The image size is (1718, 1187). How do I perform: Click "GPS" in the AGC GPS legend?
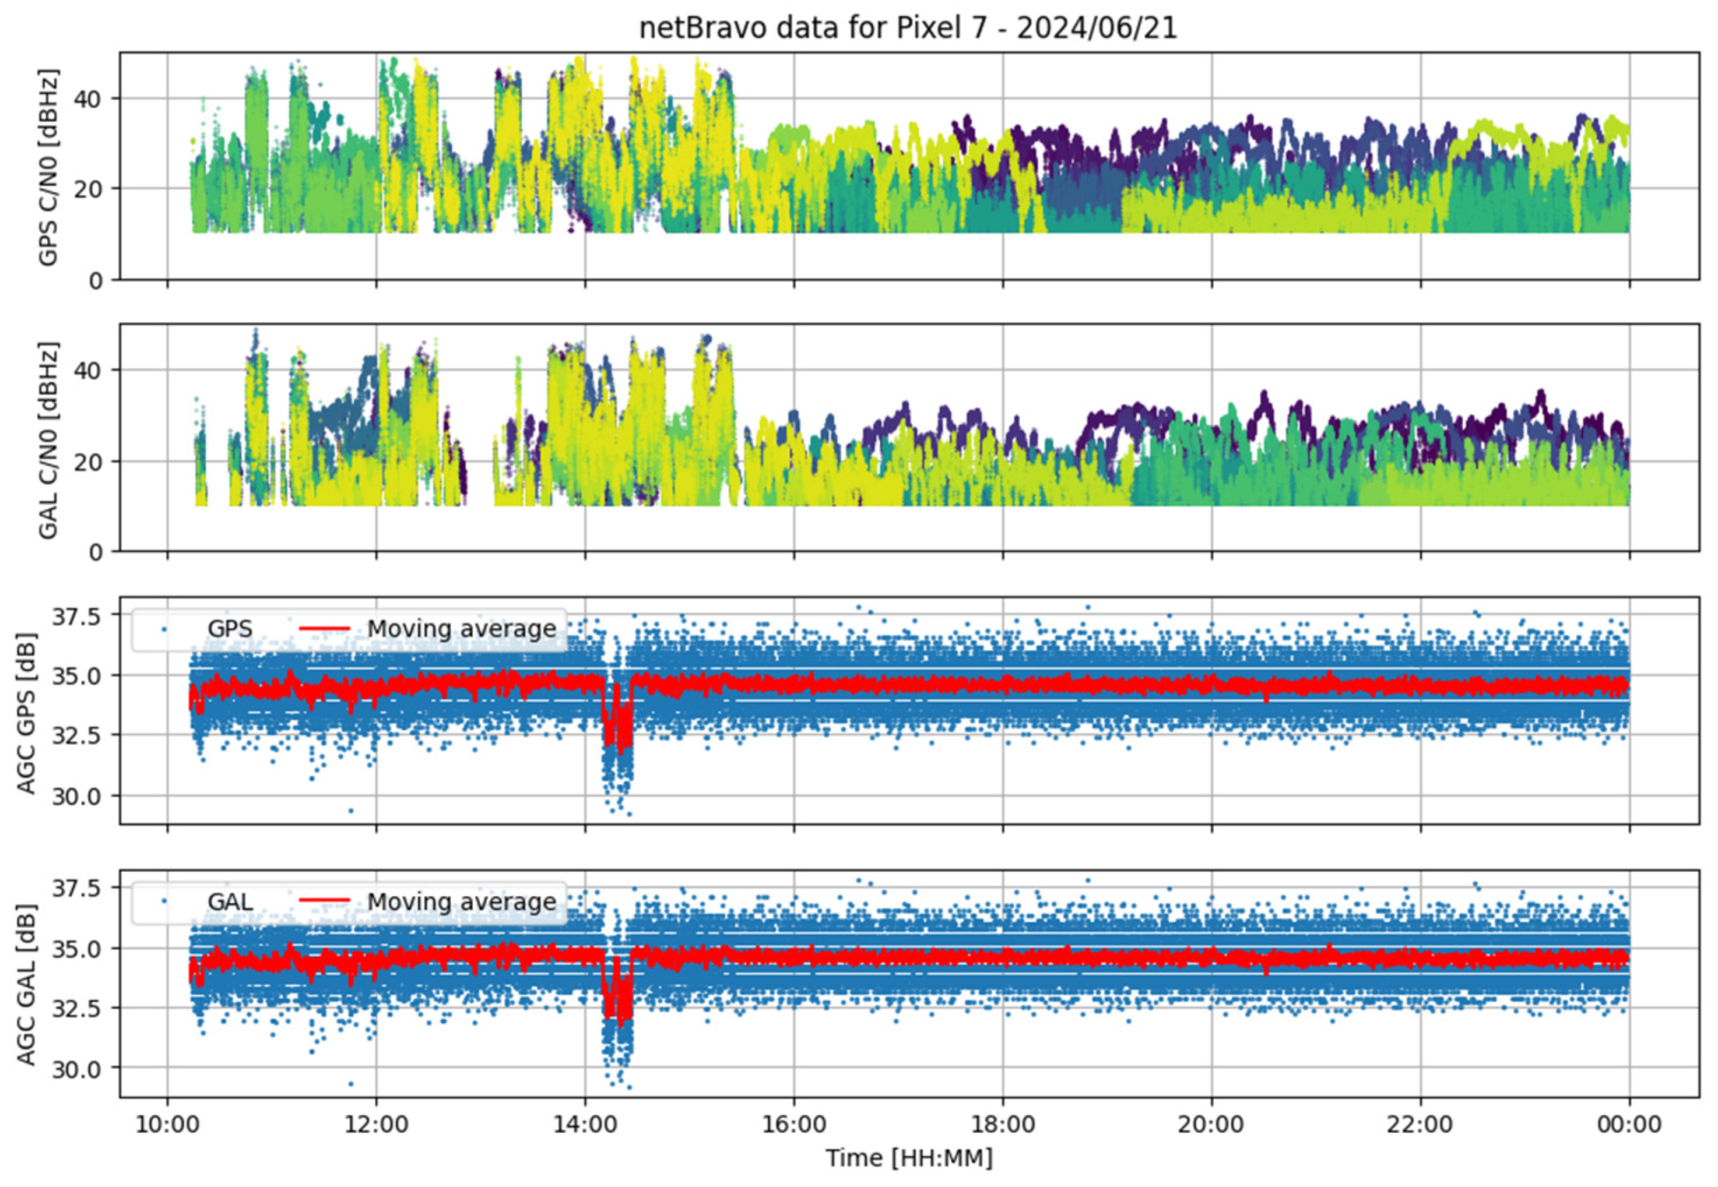click(230, 629)
